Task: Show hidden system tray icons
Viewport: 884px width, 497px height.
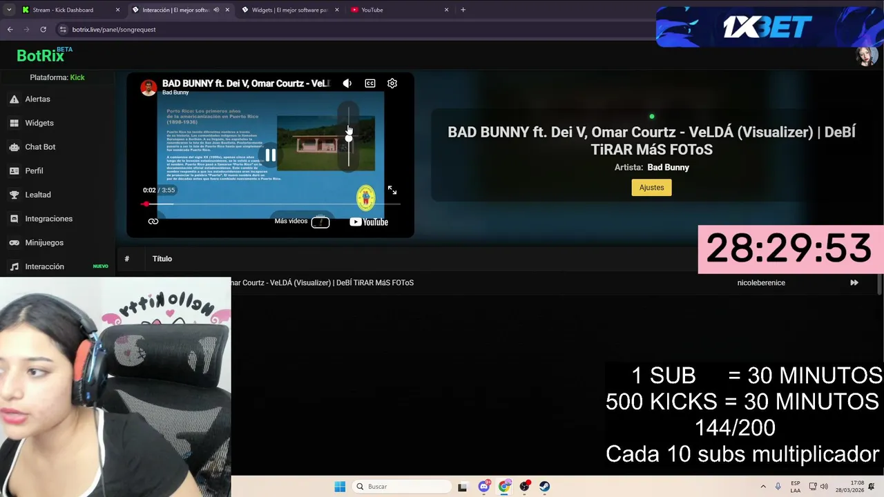Action: [x=763, y=487]
